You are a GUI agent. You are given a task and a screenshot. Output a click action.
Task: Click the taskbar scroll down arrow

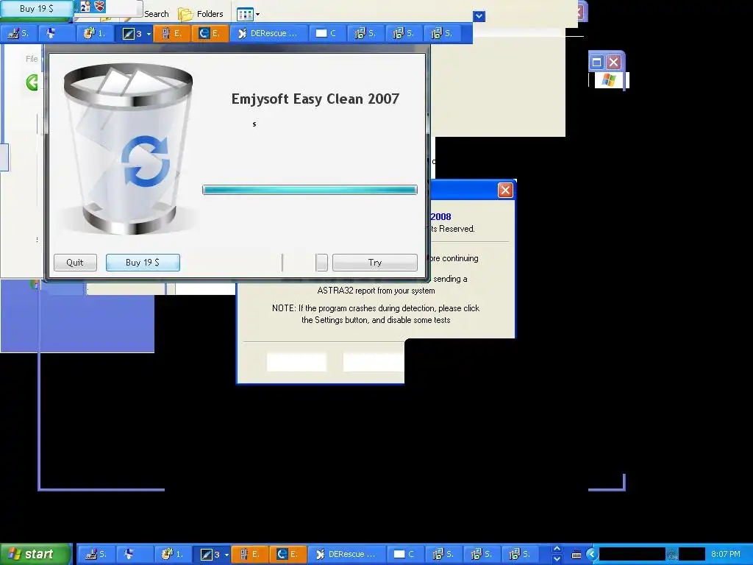(x=557, y=559)
